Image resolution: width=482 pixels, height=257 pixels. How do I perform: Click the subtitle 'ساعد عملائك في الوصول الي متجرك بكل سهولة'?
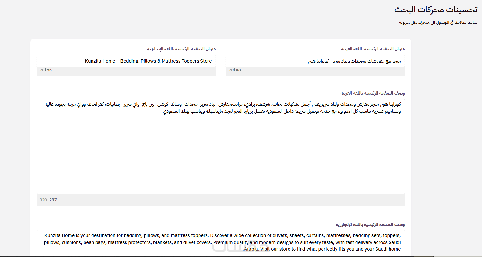[x=438, y=23]
